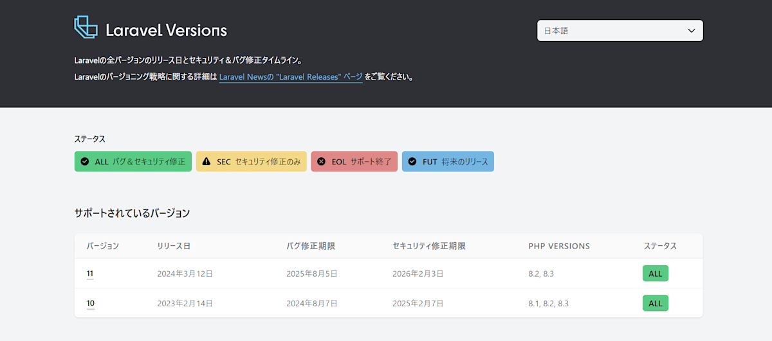Click the Laravel Versions title text

click(x=166, y=30)
